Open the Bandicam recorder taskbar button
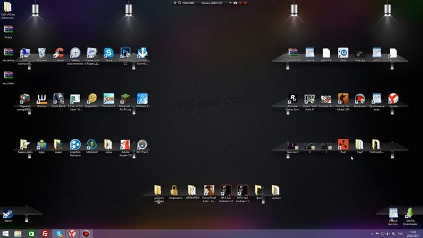The height and width of the screenshot is (238, 423). point(86,233)
